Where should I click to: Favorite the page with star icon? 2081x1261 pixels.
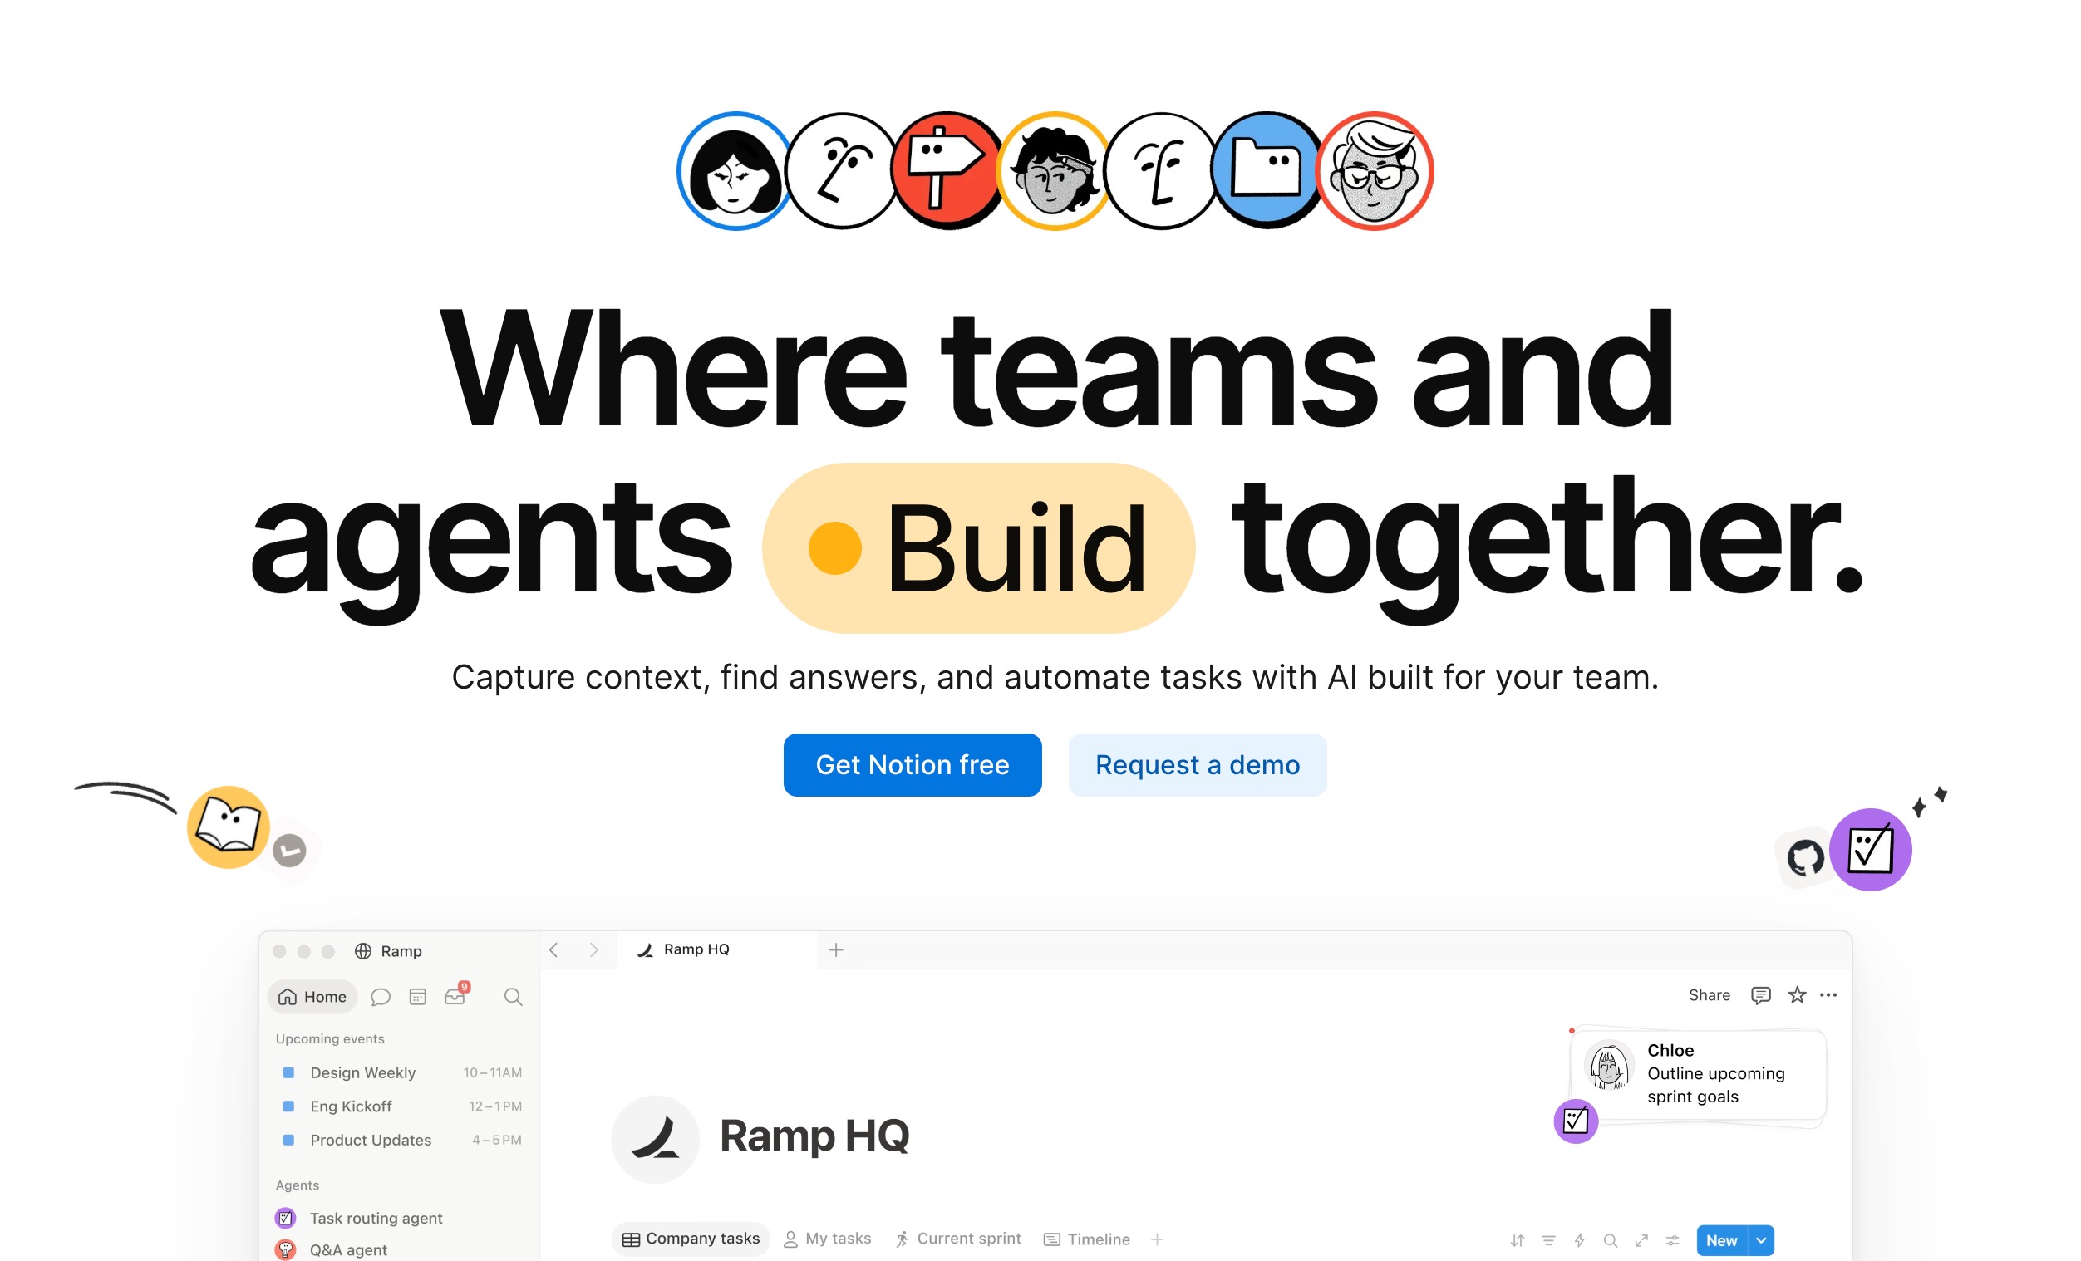coord(1797,995)
